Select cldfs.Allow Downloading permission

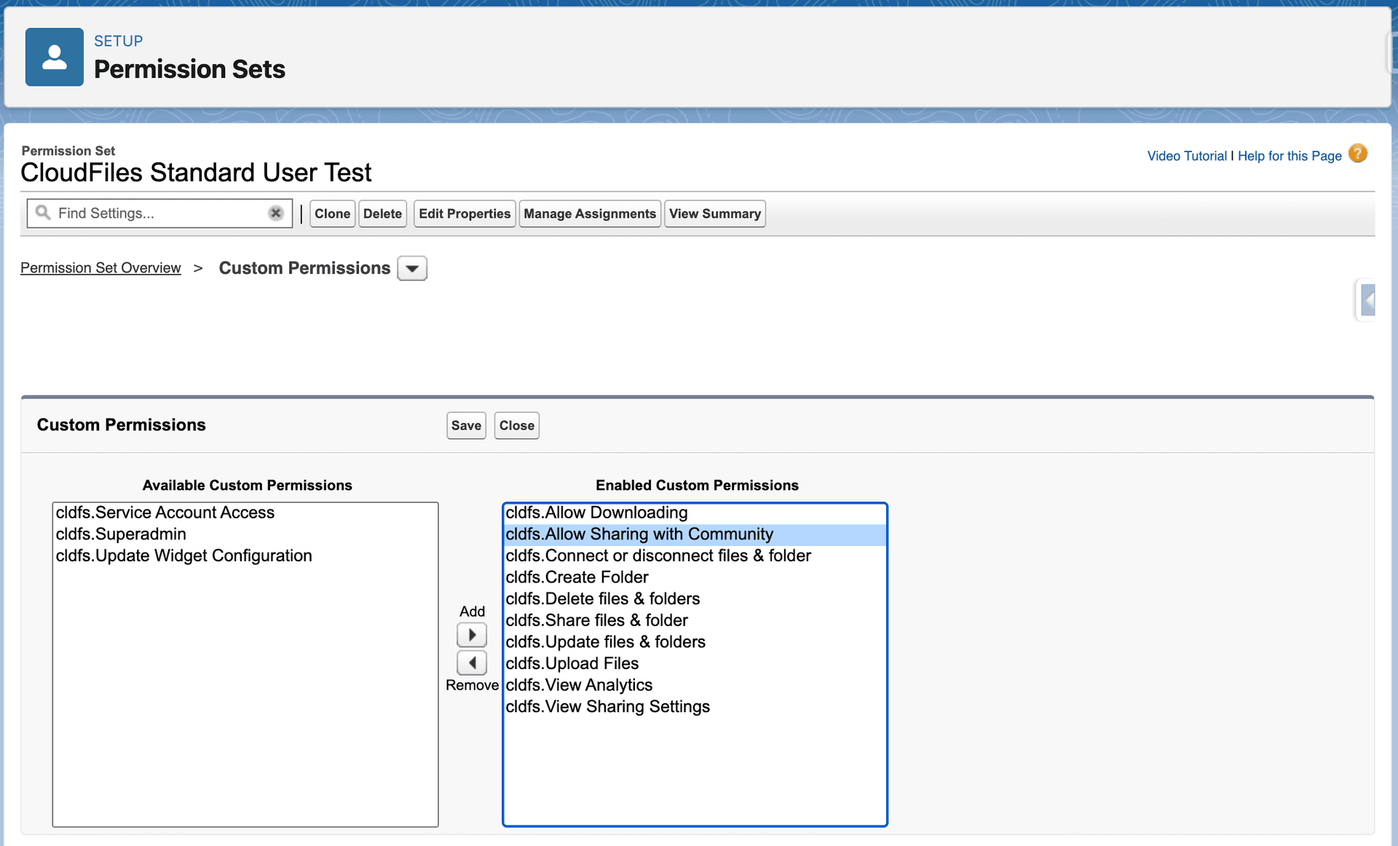point(596,513)
